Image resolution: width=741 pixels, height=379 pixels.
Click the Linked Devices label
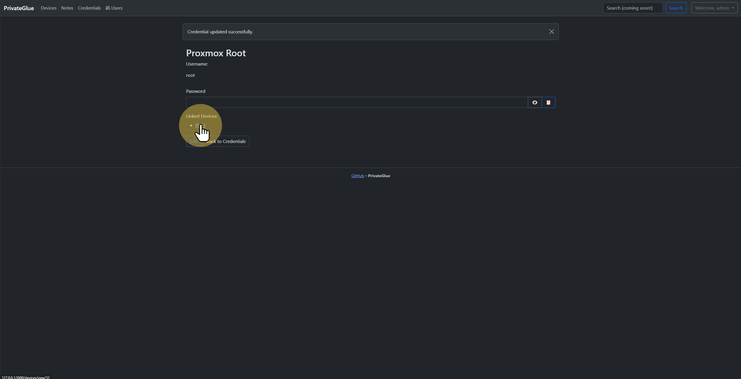coord(202,116)
